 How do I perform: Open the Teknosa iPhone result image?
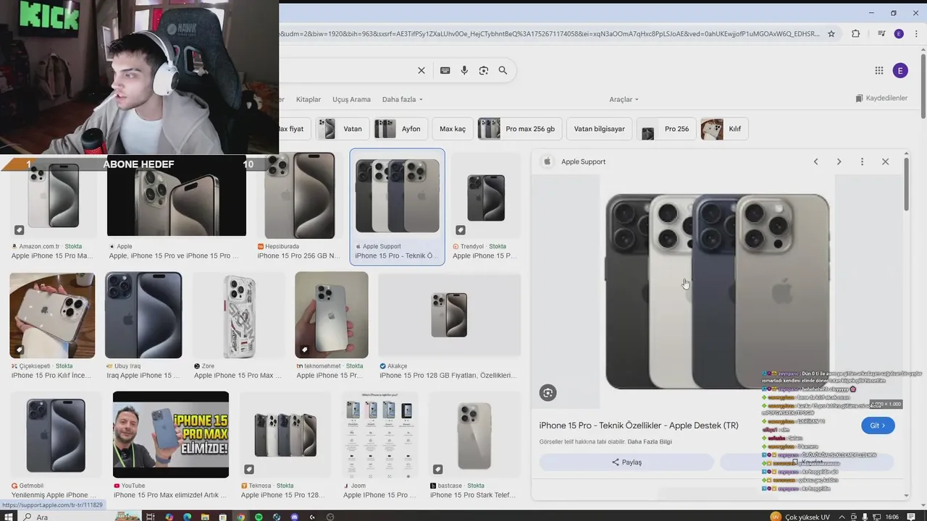(285, 434)
